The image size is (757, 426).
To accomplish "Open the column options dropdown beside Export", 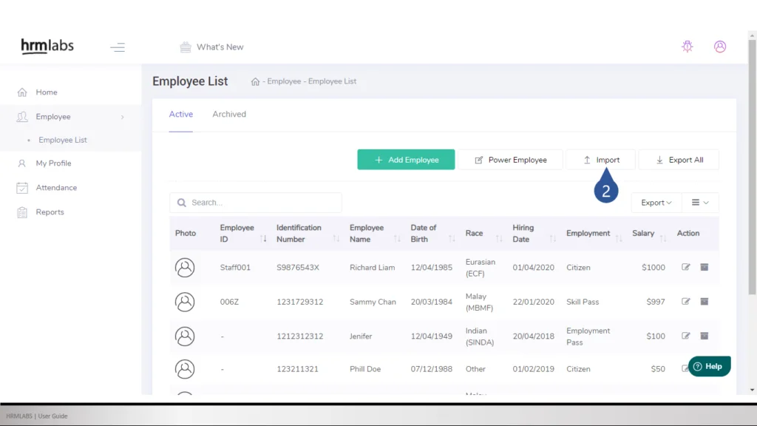I will pyautogui.click(x=698, y=202).
